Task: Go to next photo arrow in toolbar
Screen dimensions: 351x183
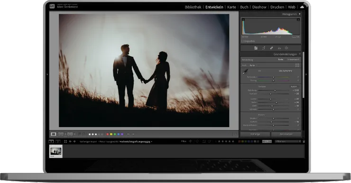Action: click(133, 134)
